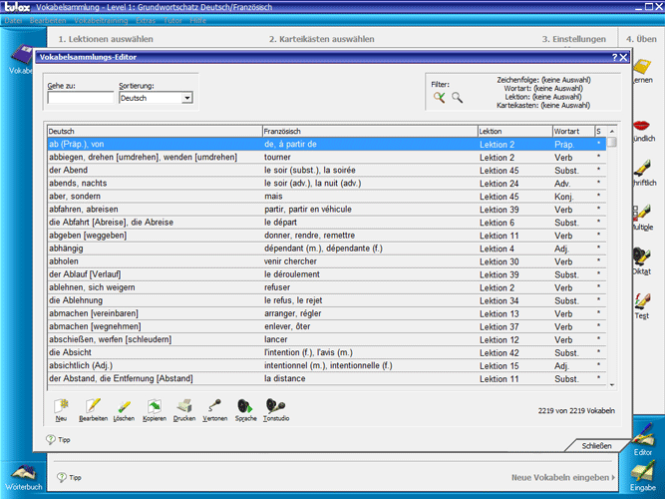Click the Diktat icon in right sidebar
The width and height of the screenshot is (665, 499).
641,256
